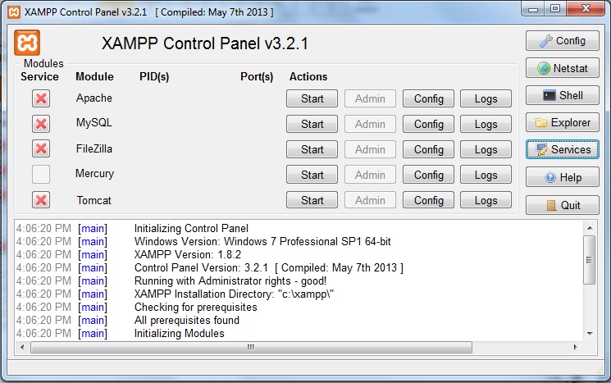The height and width of the screenshot is (383, 611).
Task: Click the XAMPP title bar icon
Action: (14, 12)
